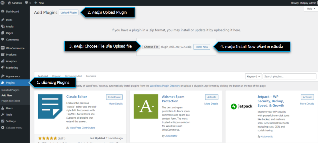Click the Classic Editor five-star rating

(48, 138)
